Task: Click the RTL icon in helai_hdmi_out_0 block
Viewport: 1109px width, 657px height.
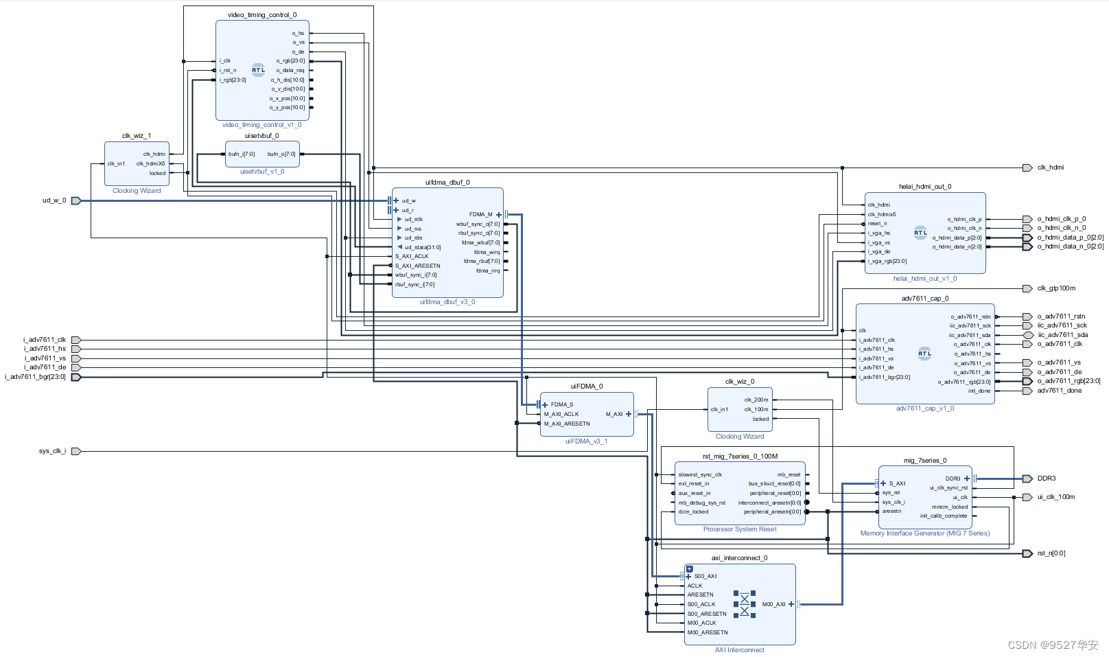Action: 920,233
